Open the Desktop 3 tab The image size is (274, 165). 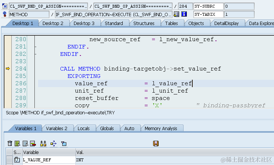pyautogui.click(x=84, y=23)
